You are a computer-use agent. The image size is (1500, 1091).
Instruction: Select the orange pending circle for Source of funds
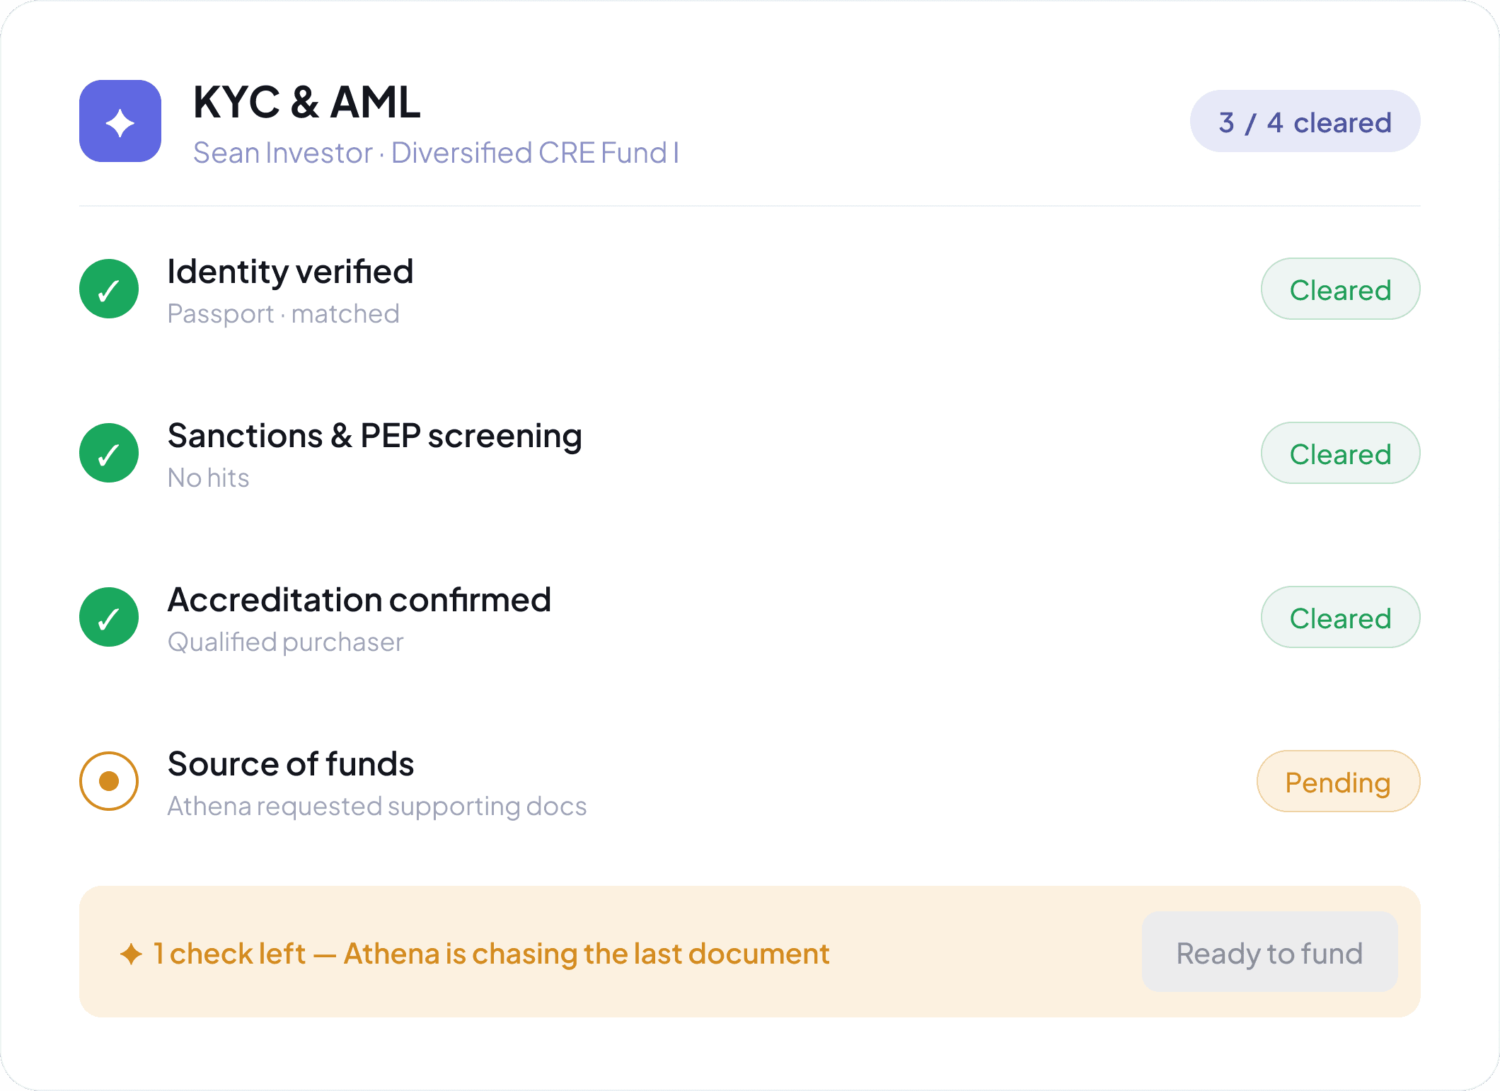coord(109,781)
